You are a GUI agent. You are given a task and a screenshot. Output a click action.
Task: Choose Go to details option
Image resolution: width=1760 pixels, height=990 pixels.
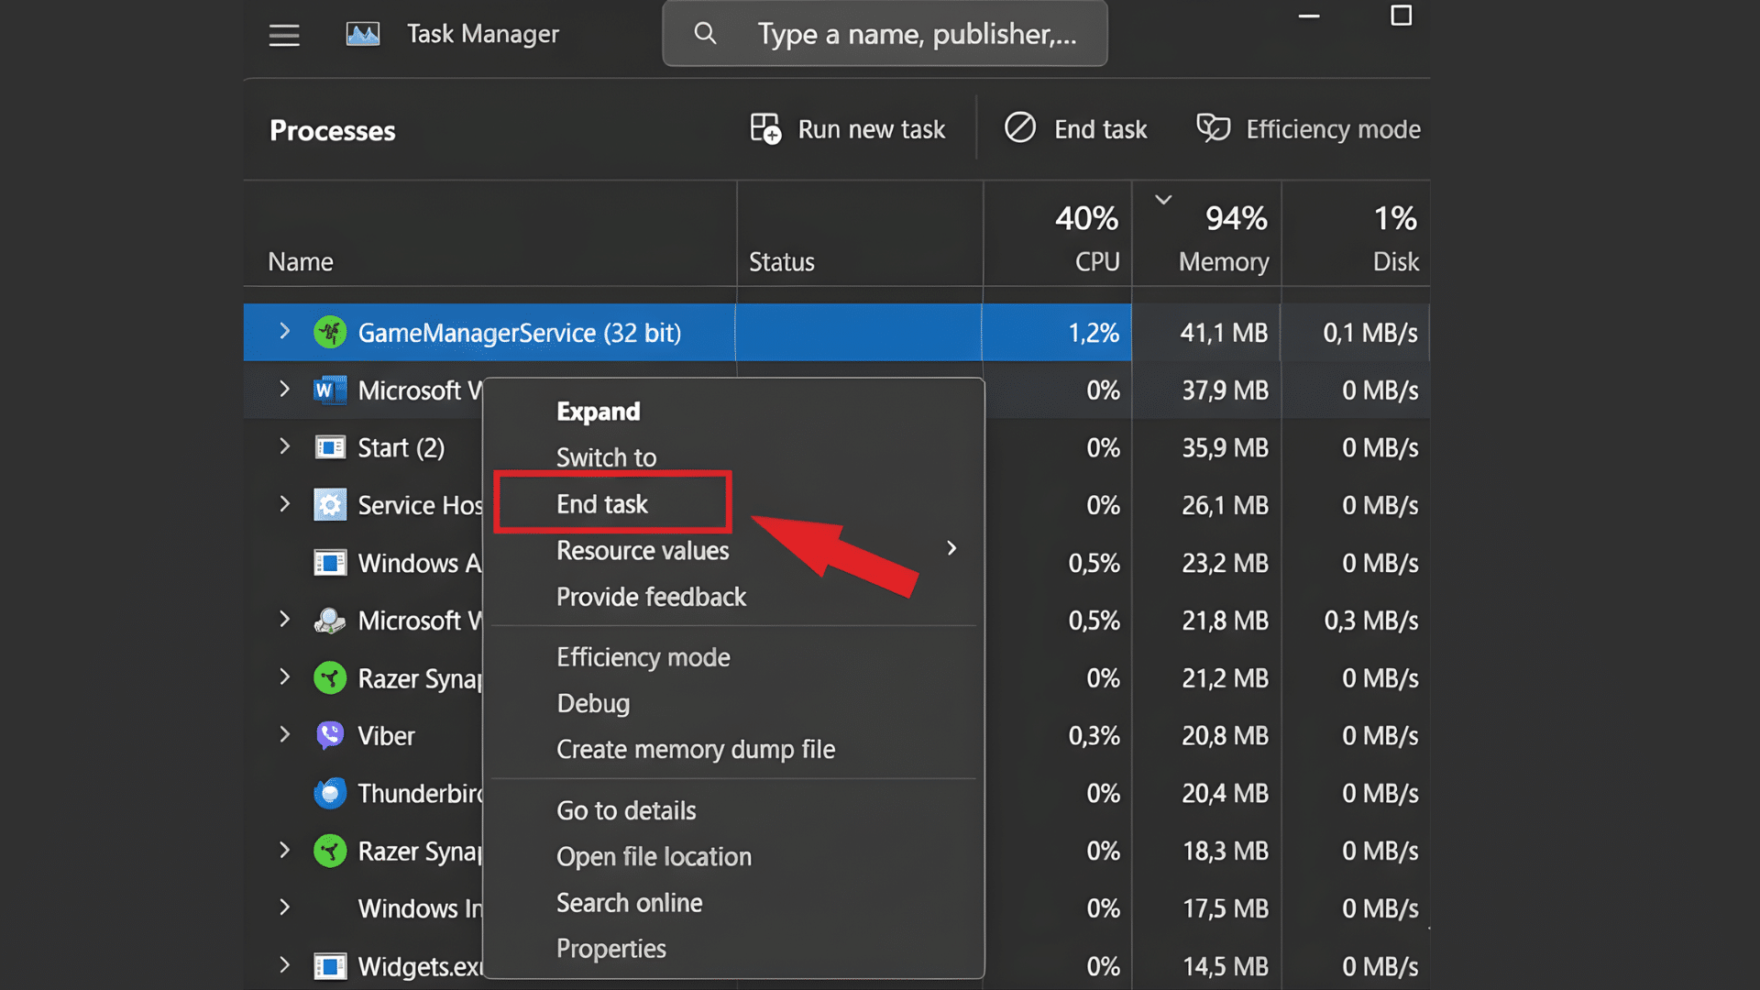(626, 810)
